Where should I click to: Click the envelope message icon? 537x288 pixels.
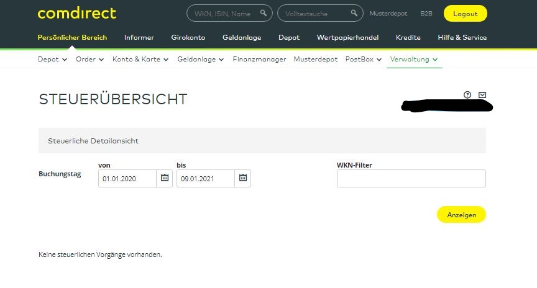(482, 95)
